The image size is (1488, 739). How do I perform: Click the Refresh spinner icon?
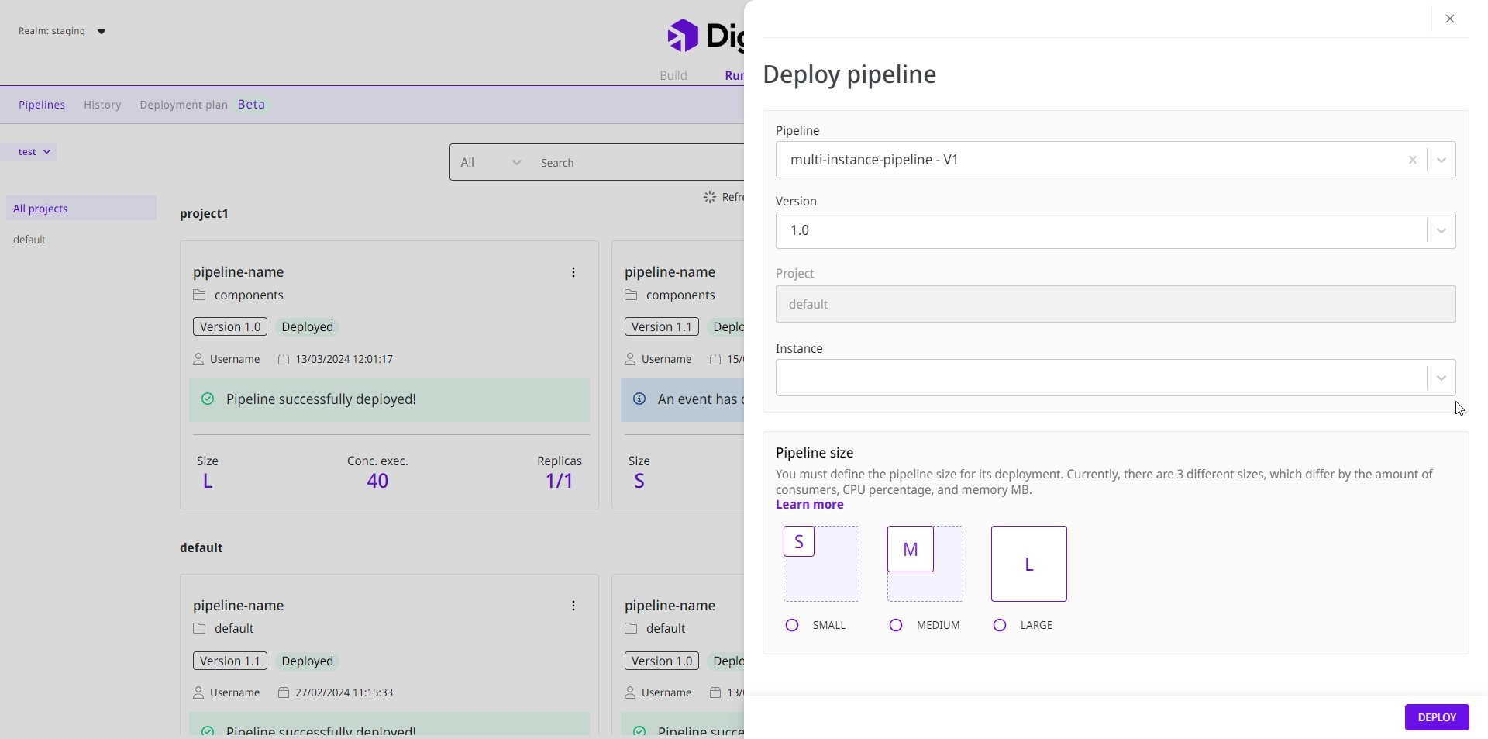pos(709,197)
